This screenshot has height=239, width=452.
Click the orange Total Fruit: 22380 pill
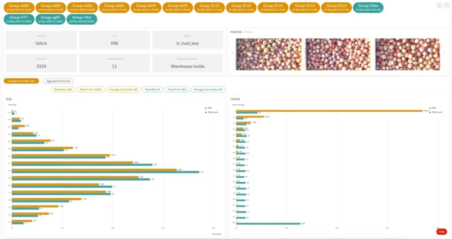pos(90,89)
